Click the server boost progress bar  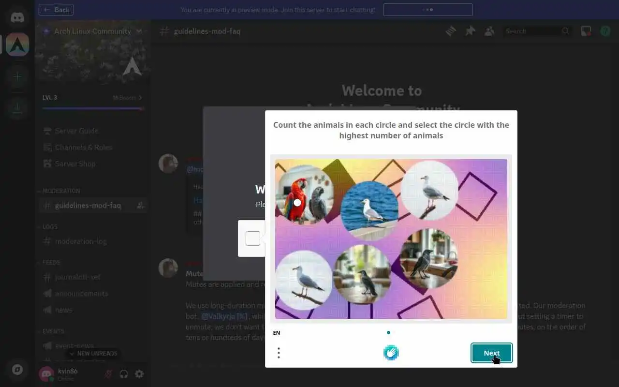[x=93, y=108]
